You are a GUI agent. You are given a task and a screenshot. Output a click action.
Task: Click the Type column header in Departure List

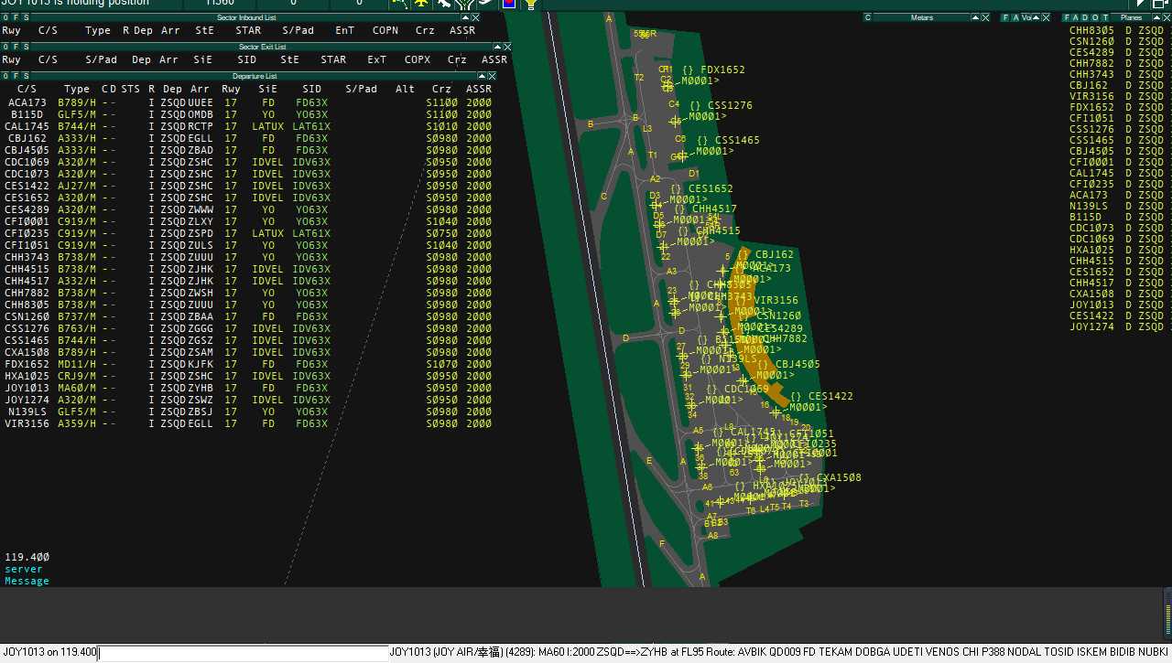(x=77, y=89)
